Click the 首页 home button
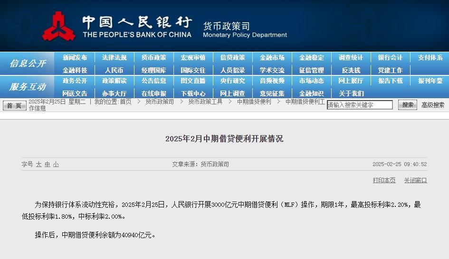This screenshot has width=449, height=259. click(15, 105)
